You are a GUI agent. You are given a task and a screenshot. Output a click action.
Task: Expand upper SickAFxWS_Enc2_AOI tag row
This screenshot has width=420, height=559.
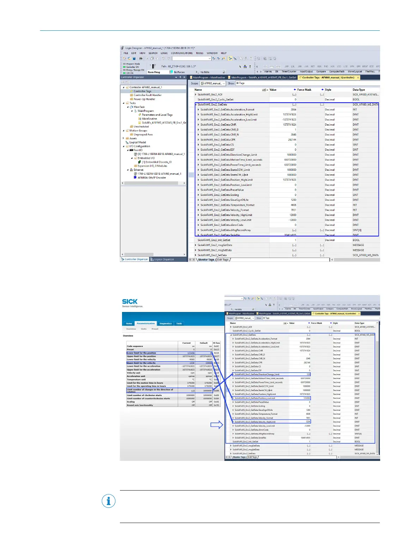(x=196, y=95)
